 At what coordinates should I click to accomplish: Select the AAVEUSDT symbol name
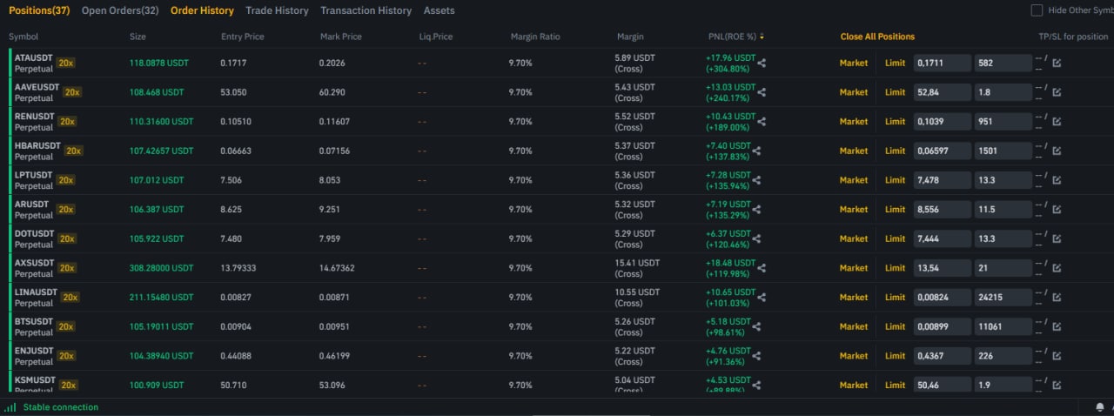pyautogui.click(x=37, y=87)
